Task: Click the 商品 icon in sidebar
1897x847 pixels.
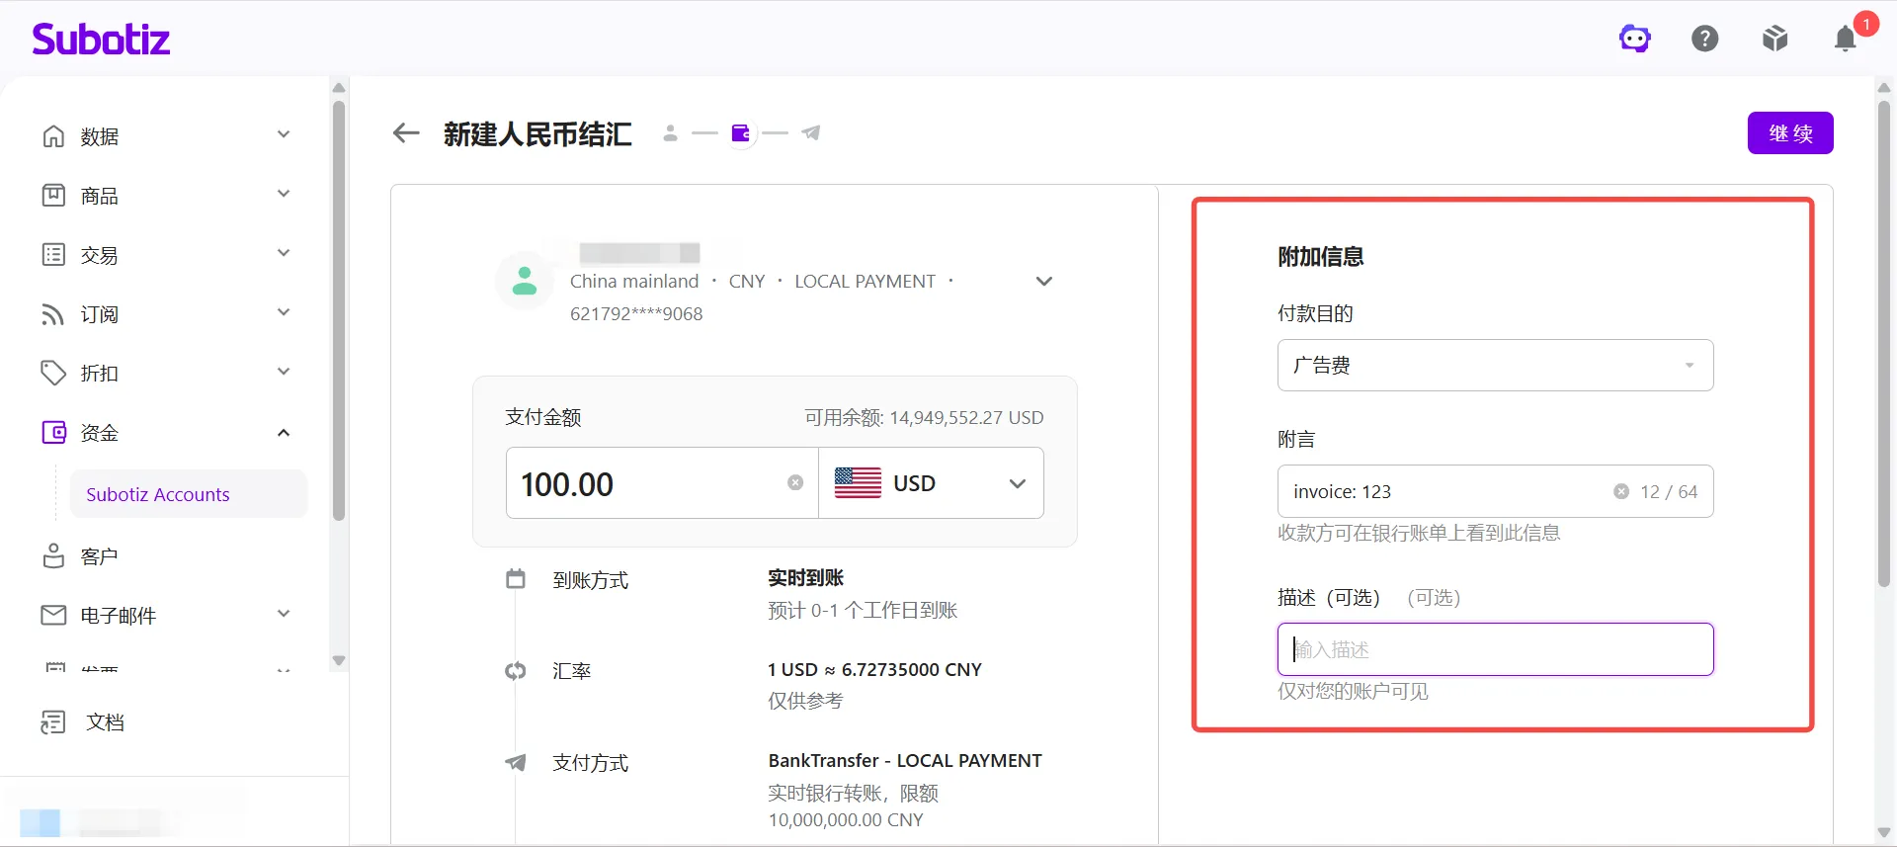Action: pyautogui.click(x=53, y=195)
